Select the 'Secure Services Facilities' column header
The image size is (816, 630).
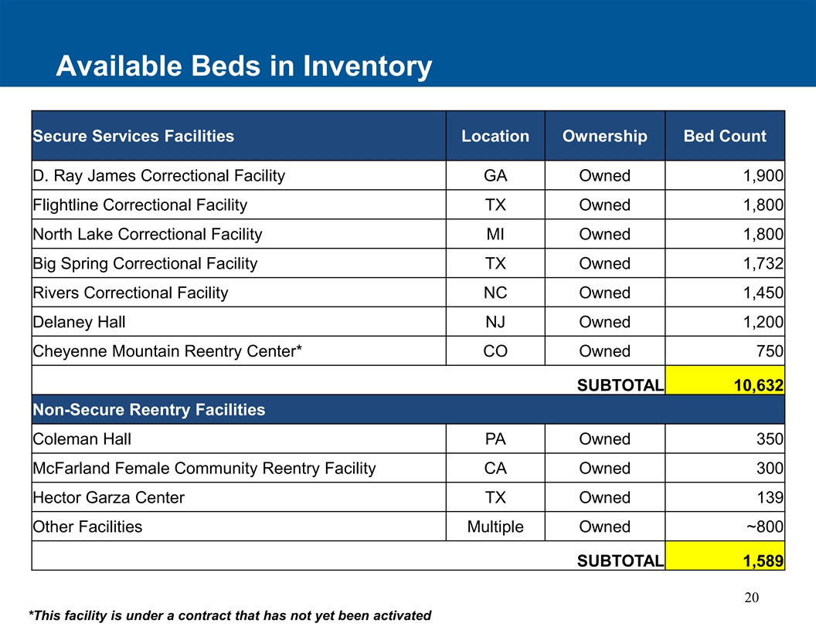coord(133,137)
